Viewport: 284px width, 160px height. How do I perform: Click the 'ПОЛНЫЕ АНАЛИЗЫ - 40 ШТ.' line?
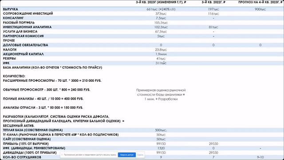click(x=43, y=99)
